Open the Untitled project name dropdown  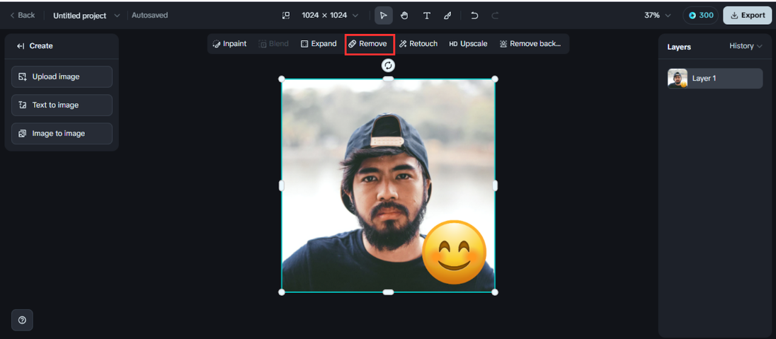[x=86, y=15]
